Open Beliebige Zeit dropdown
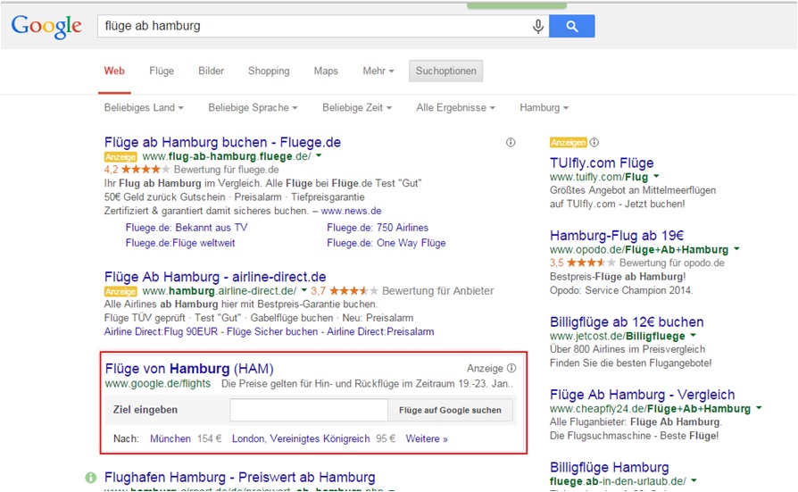This screenshot has height=492, width=798. click(x=357, y=107)
